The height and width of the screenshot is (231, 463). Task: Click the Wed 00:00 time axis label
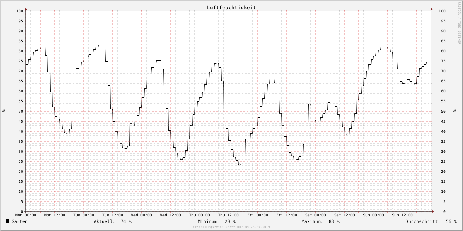142,215
